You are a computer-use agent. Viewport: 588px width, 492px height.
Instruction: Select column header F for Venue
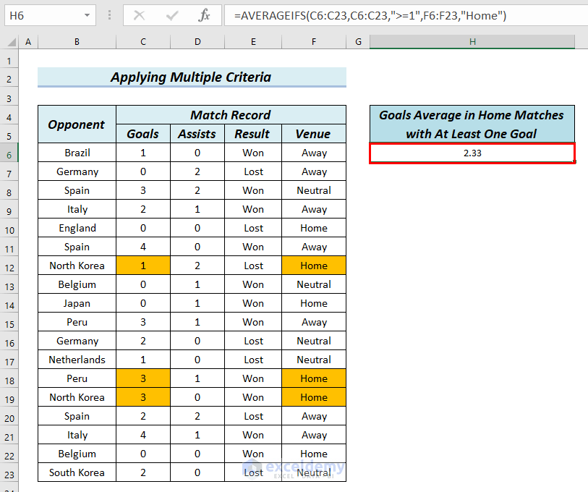pos(313,41)
